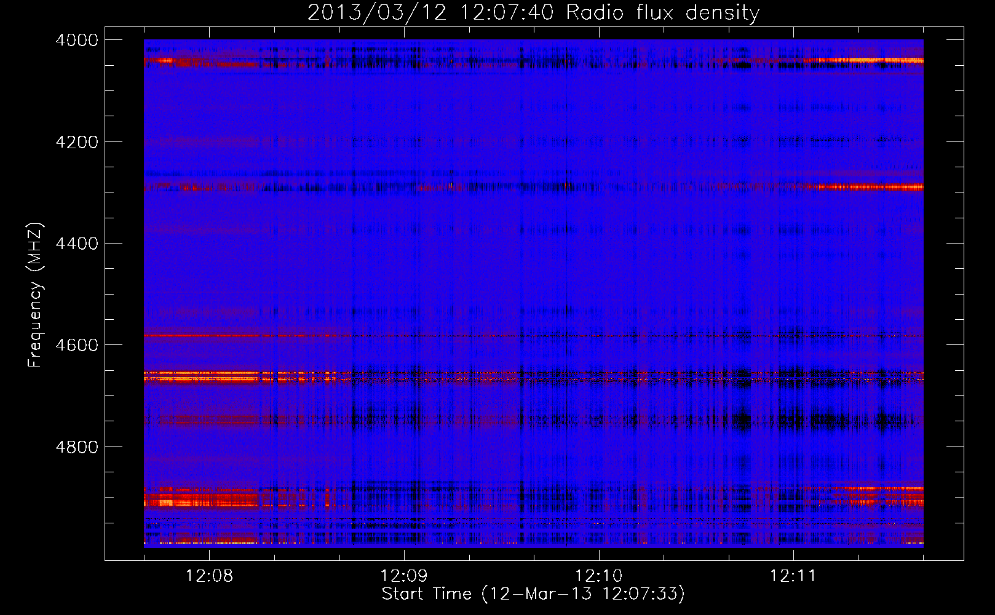Click the 12:08 time tick label
Screen dimensions: 995x615
click(x=210, y=576)
